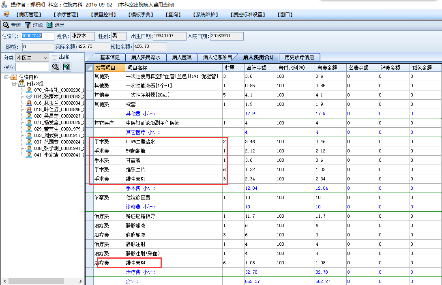Open the 模板字典 menu
442x285 pixels.
click(x=141, y=14)
